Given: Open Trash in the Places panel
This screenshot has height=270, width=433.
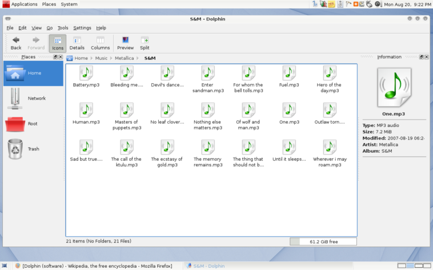Looking at the screenshot, I should (x=33, y=149).
